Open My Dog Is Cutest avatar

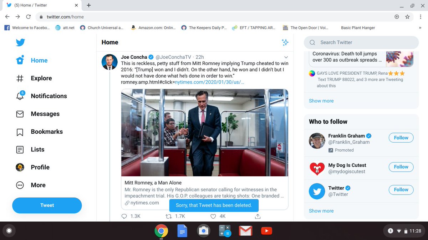tap(317, 168)
